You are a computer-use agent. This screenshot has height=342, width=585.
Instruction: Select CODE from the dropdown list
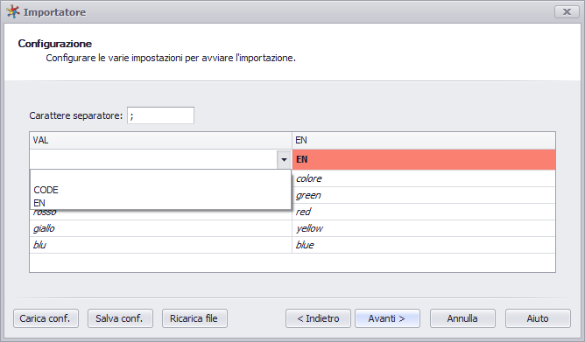click(x=46, y=190)
